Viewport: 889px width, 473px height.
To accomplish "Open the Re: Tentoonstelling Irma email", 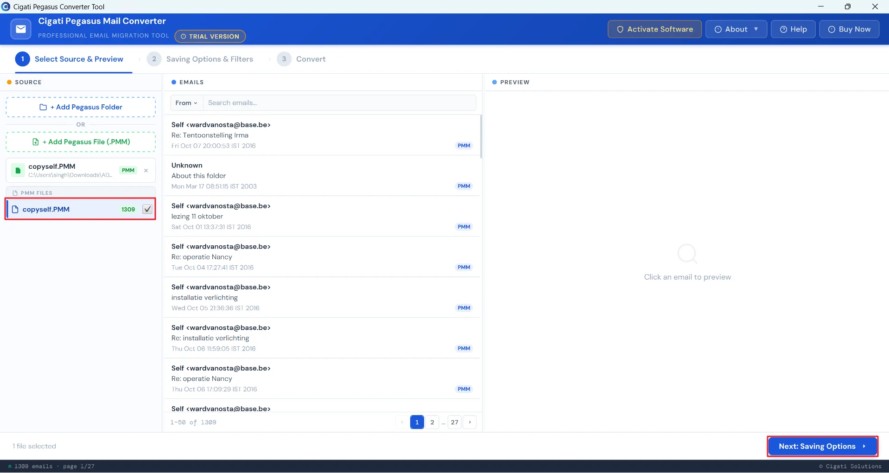I will [x=322, y=135].
